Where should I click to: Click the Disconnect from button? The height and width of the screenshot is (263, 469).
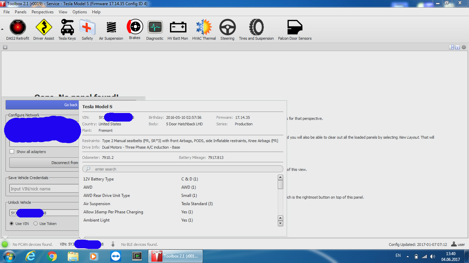[x=44, y=163]
